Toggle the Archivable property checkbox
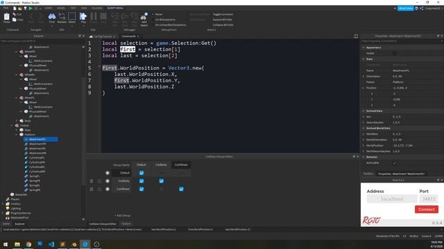The image size is (444, 249). pyautogui.click(x=395, y=163)
